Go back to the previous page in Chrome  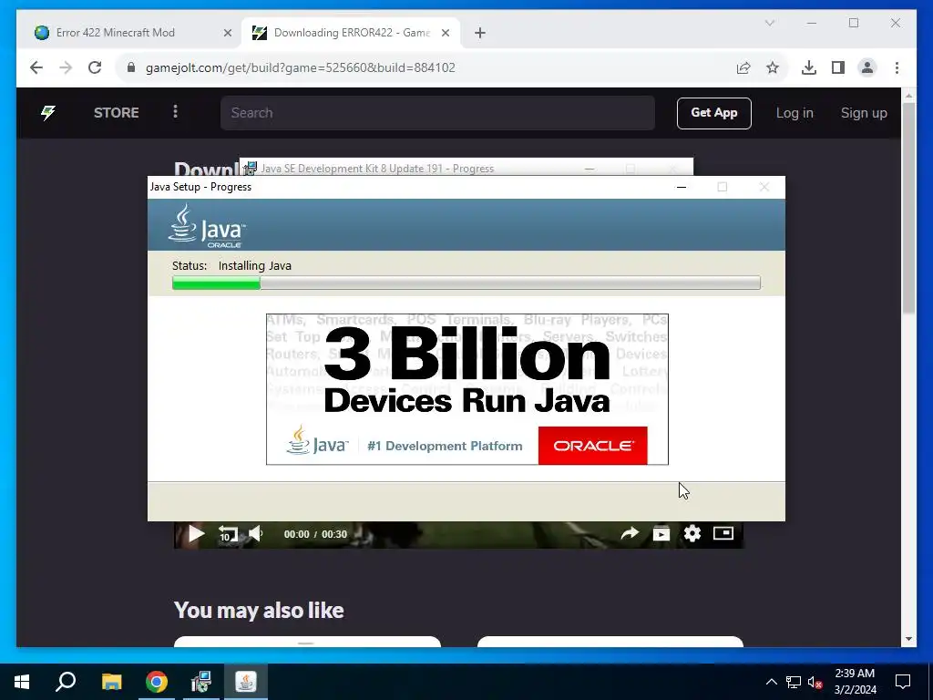(x=36, y=67)
